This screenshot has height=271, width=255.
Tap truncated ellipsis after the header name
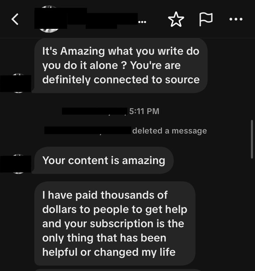pyautogui.click(x=142, y=22)
